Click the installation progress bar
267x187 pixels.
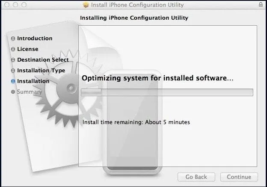(x=167, y=92)
